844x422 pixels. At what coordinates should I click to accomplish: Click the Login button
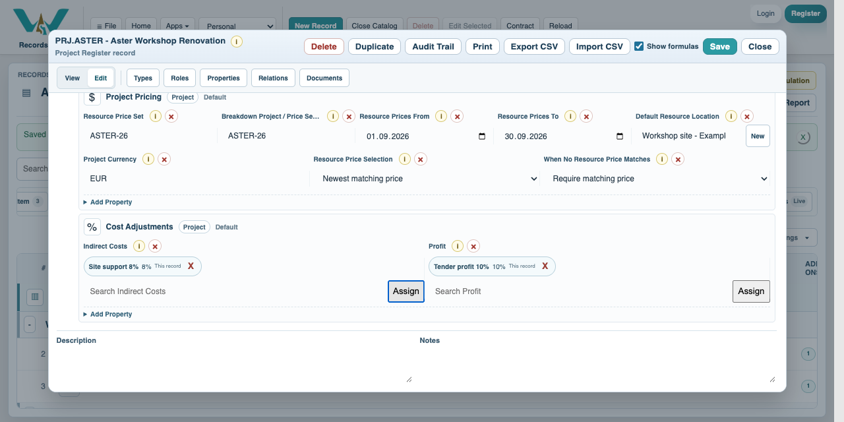(x=766, y=13)
